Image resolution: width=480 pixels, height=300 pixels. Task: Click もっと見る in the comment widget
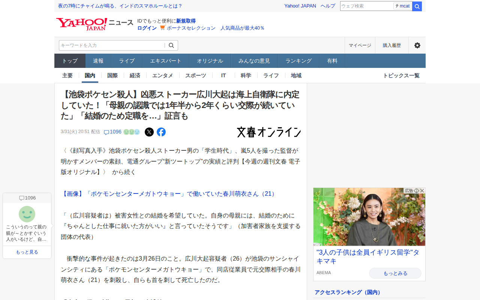(x=27, y=252)
